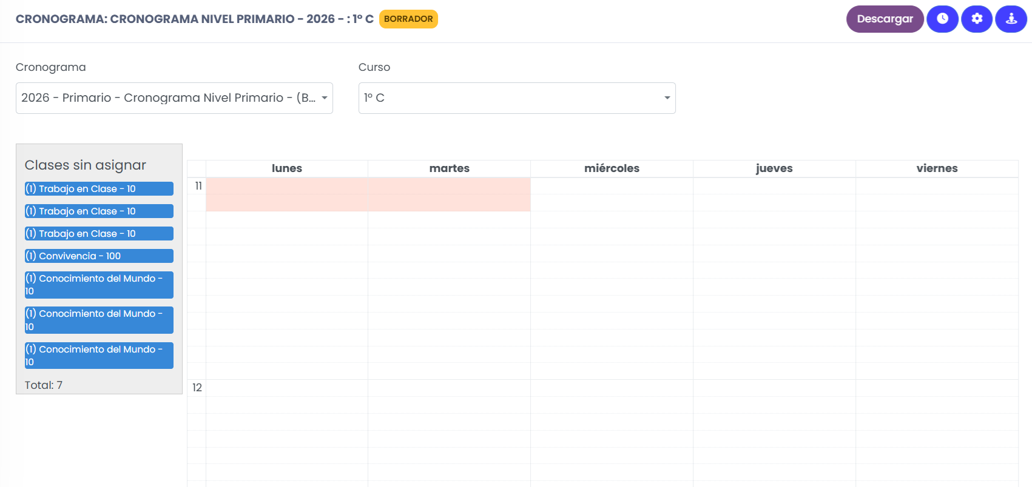Click the highlighted martes slot at 11

click(450, 194)
